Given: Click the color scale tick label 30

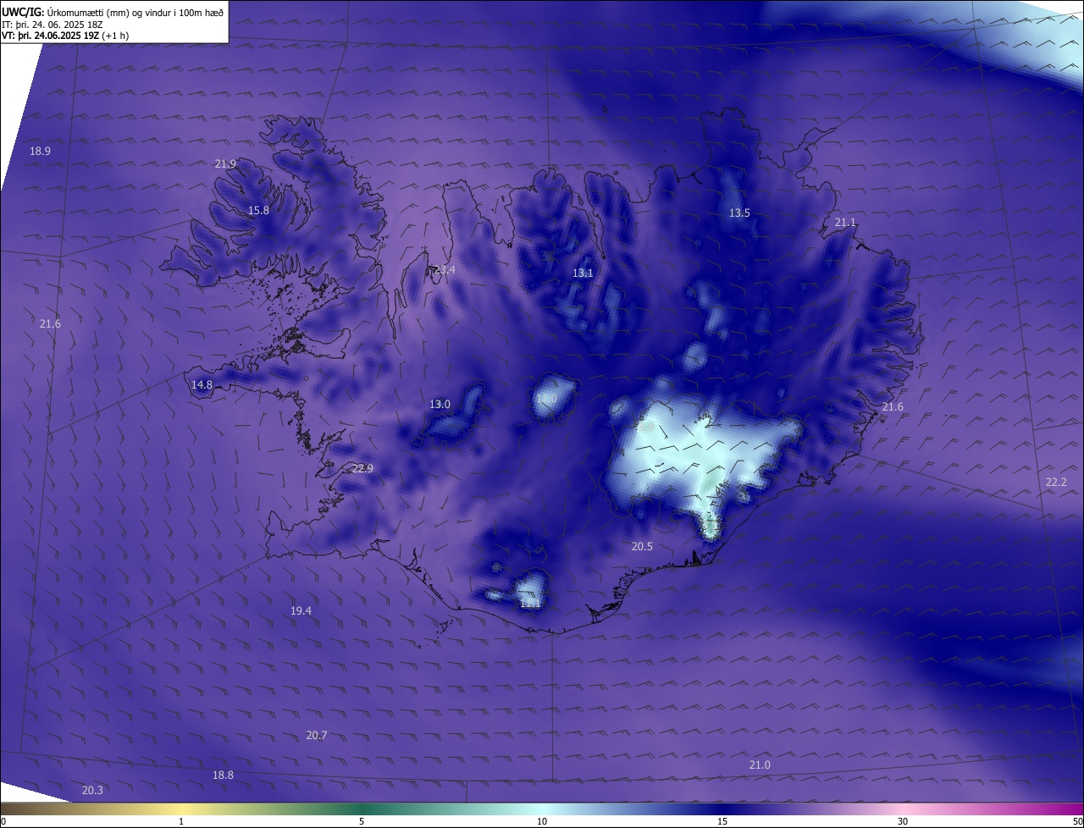Looking at the screenshot, I should pyautogui.click(x=903, y=821).
